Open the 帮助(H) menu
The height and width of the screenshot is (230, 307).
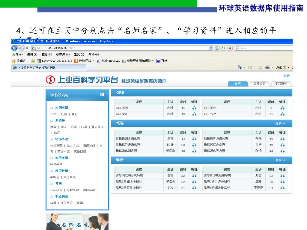(x=94, y=55)
